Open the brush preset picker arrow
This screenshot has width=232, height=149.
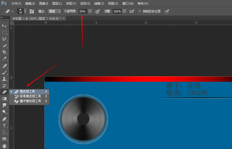pyautogui.click(x=25, y=11)
